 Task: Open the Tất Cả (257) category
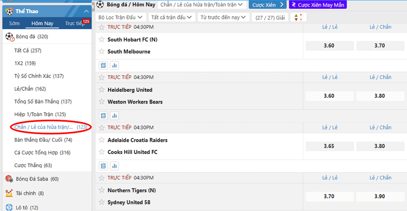pos(28,50)
